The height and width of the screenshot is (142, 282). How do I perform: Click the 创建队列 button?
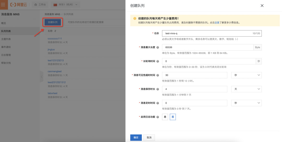click(x=53, y=22)
